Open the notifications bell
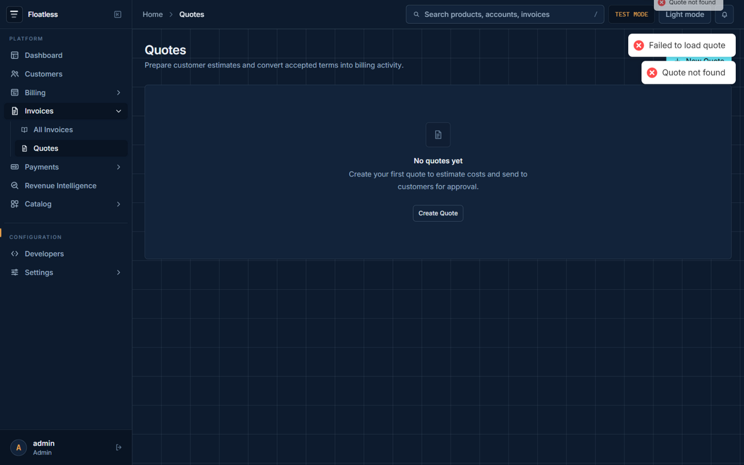 pyautogui.click(x=724, y=14)
